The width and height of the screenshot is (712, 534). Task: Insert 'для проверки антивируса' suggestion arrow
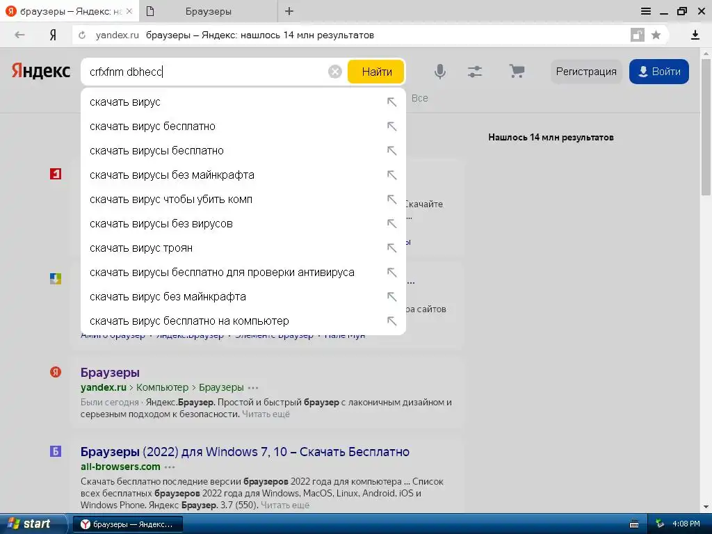click(x=391, y=273)
